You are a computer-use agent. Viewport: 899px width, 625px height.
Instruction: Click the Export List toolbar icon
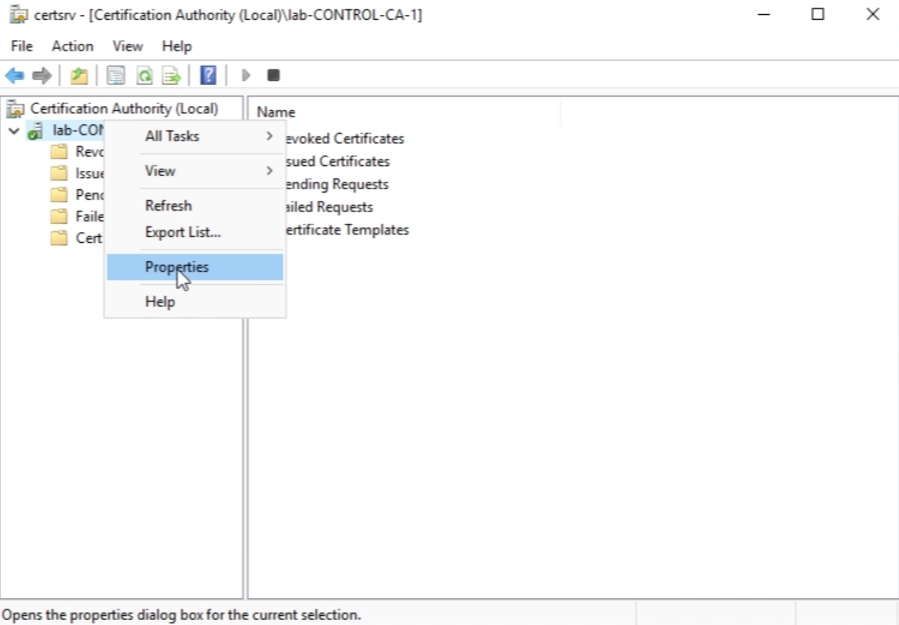(x=171, y=76)
